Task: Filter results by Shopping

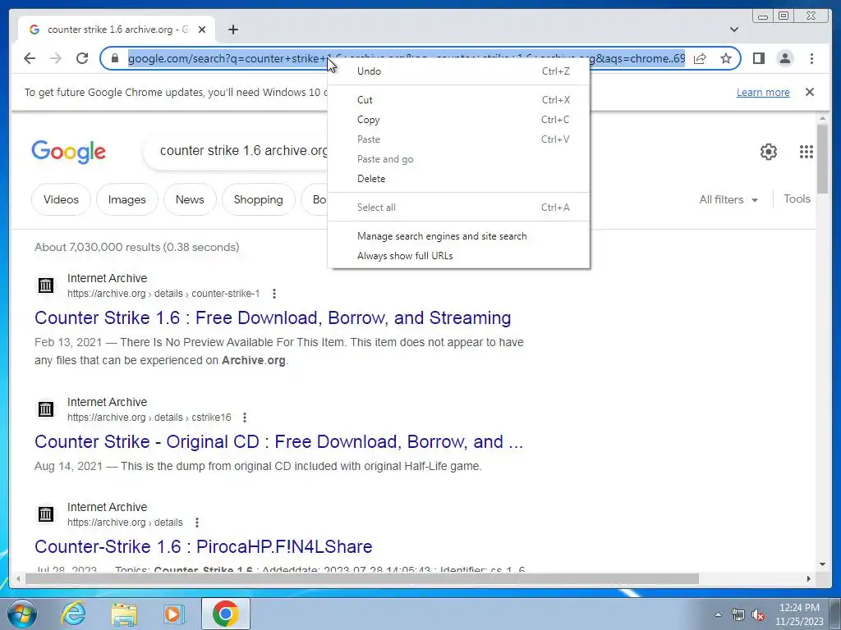Action: [258, 199]
